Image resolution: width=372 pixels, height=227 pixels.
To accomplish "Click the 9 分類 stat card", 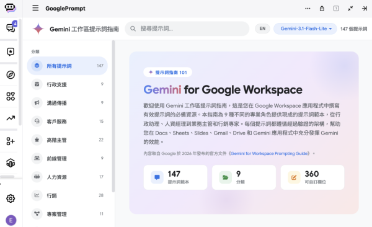I will point(244,177).
